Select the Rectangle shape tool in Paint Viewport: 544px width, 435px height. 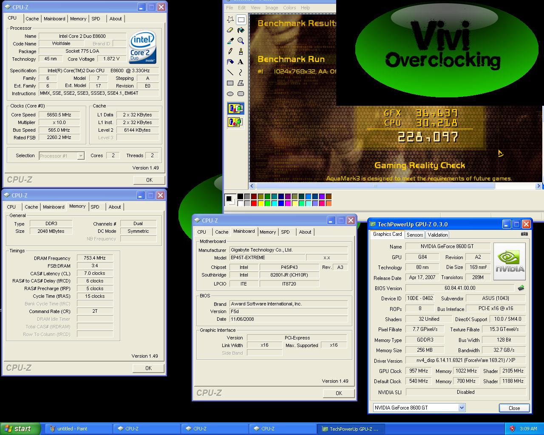click(230, 83)
